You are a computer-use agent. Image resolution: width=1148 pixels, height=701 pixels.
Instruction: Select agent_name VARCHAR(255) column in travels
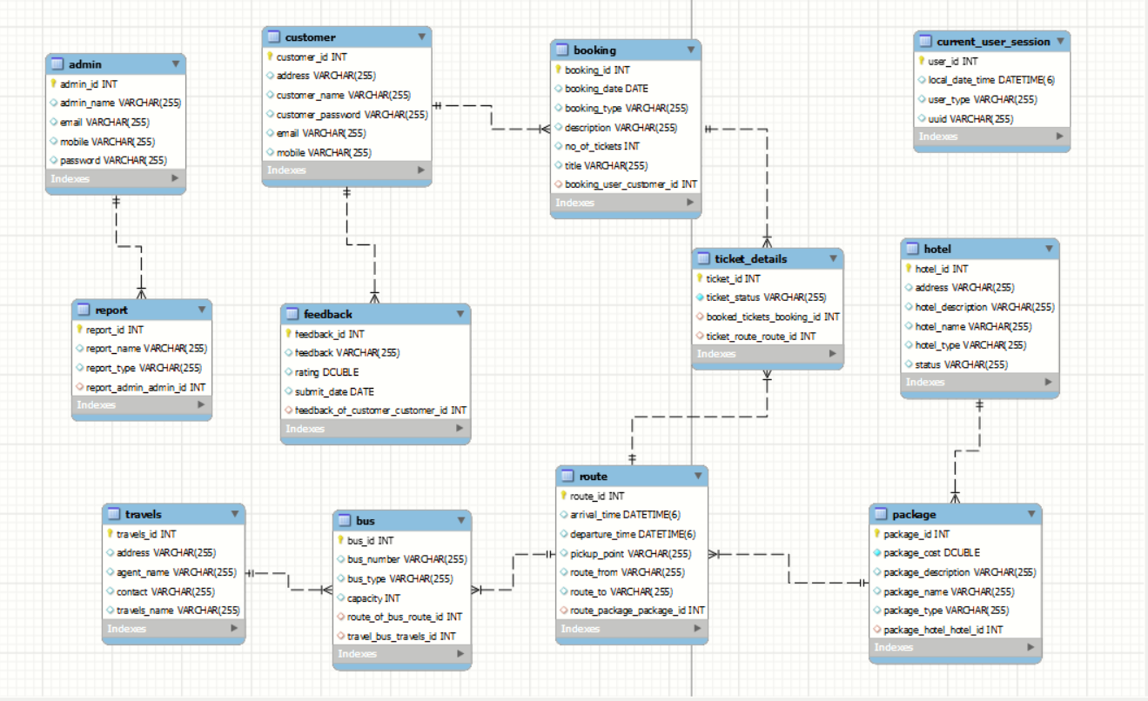pyautogui.click(x=173, y=572)
